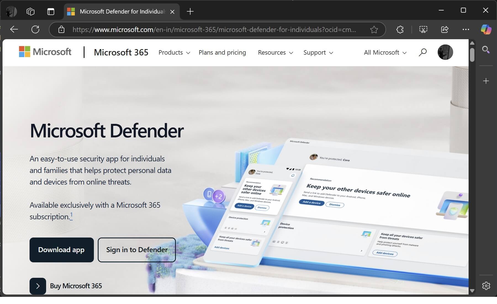Viewport: 497px width, 304px height.
Task: Open sidebar settings gear
Action: pos(486,286)
